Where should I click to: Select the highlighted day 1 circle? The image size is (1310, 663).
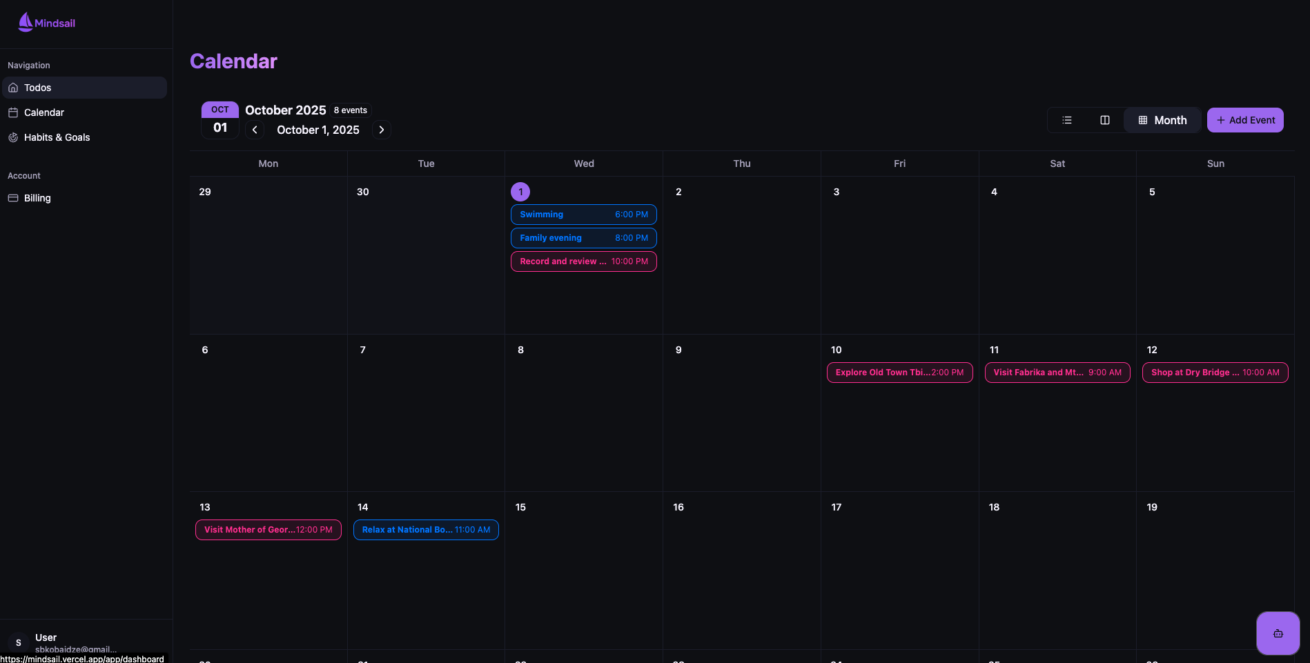point(520,192)
